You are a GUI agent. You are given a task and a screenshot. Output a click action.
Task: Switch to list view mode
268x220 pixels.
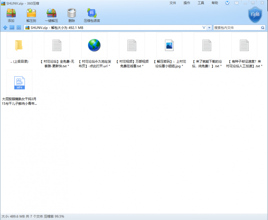click(x=18, y=27)
